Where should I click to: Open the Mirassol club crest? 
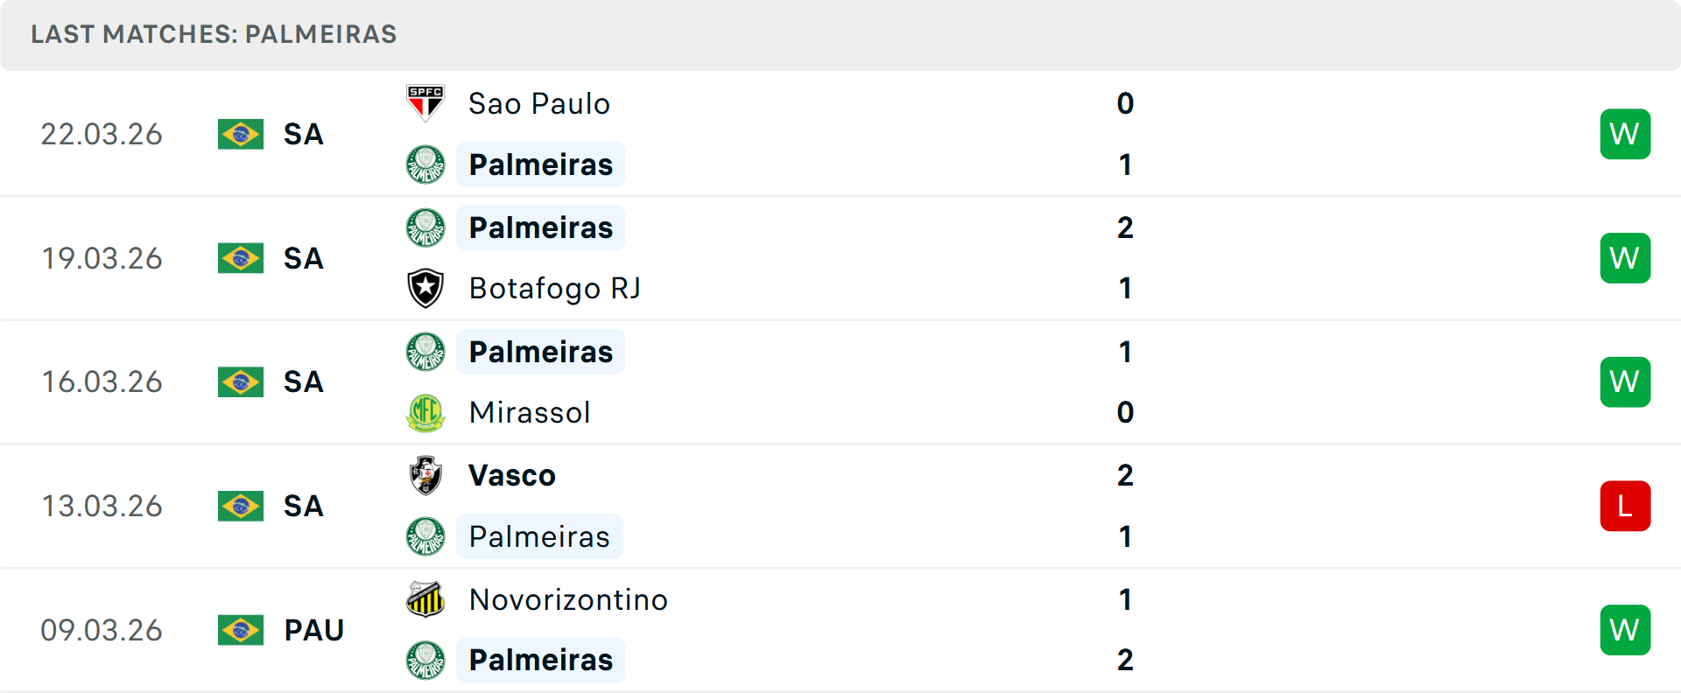pos(426,412)
